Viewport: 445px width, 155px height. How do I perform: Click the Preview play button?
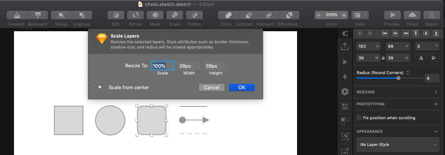click(x=392, y=15)
